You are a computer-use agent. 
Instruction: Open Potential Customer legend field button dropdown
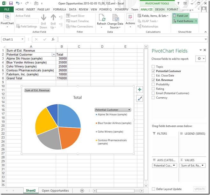129,110
